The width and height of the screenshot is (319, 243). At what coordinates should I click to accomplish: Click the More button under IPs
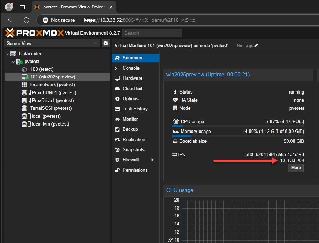(296, 168)
